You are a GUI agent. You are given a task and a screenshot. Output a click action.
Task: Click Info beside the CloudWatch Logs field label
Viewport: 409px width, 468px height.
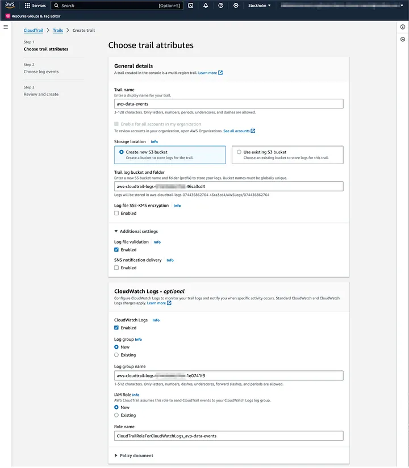pos(156,320)
